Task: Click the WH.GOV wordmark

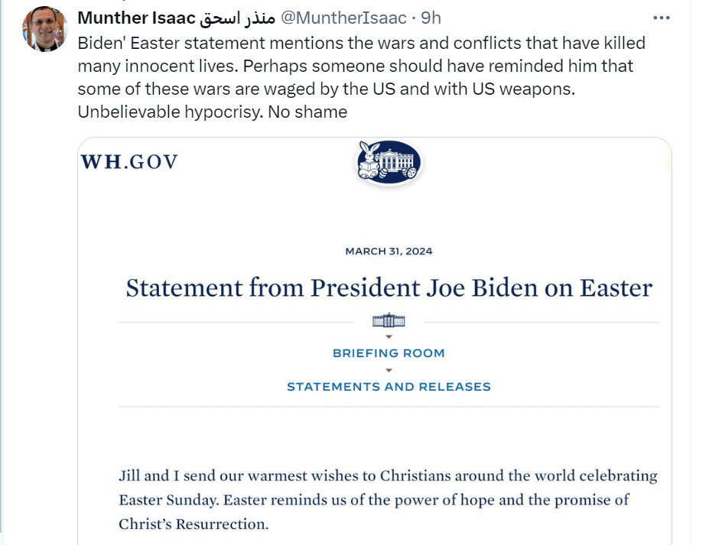Action: pos(129,162)
